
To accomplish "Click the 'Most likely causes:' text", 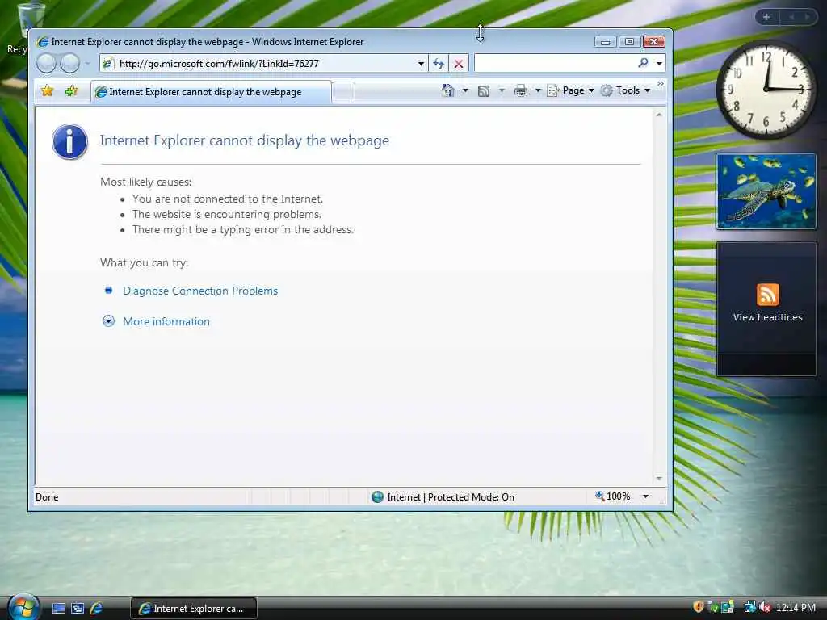I will [x=145, y=182].
